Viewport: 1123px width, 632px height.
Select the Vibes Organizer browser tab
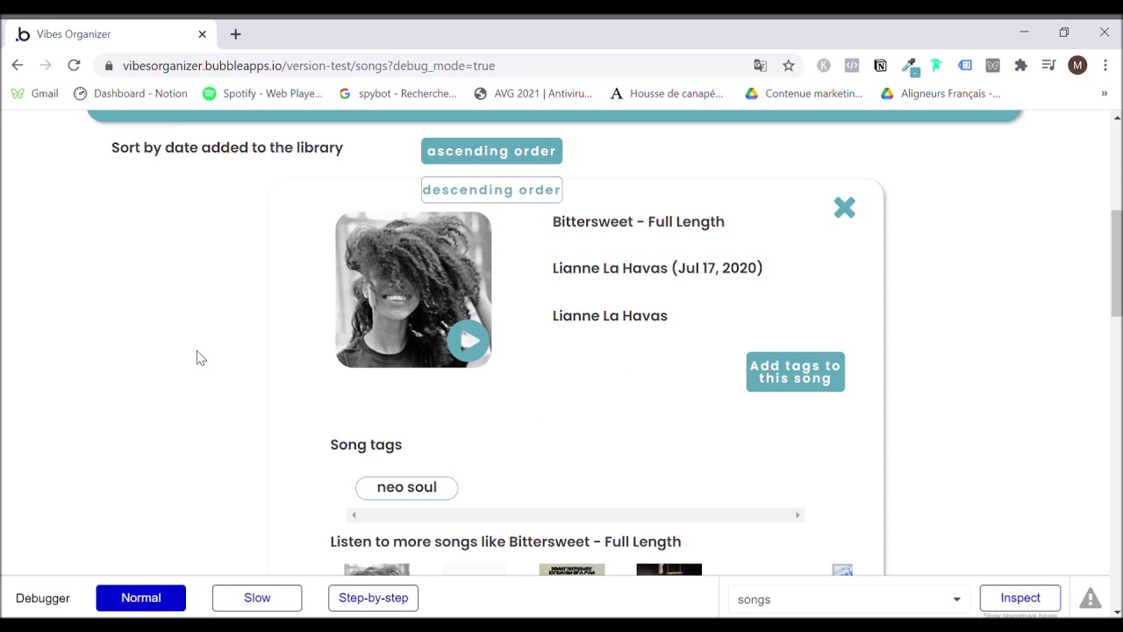click(111, 34)
